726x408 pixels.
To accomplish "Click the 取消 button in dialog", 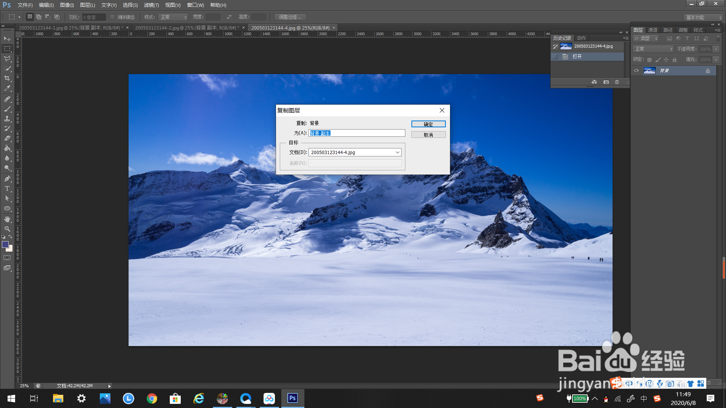I will 428,134.
